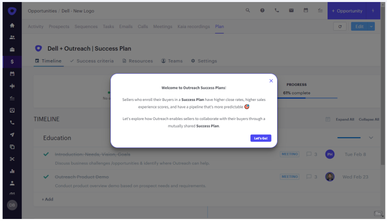Click the Home icon in sidebar

pos(12,25)
